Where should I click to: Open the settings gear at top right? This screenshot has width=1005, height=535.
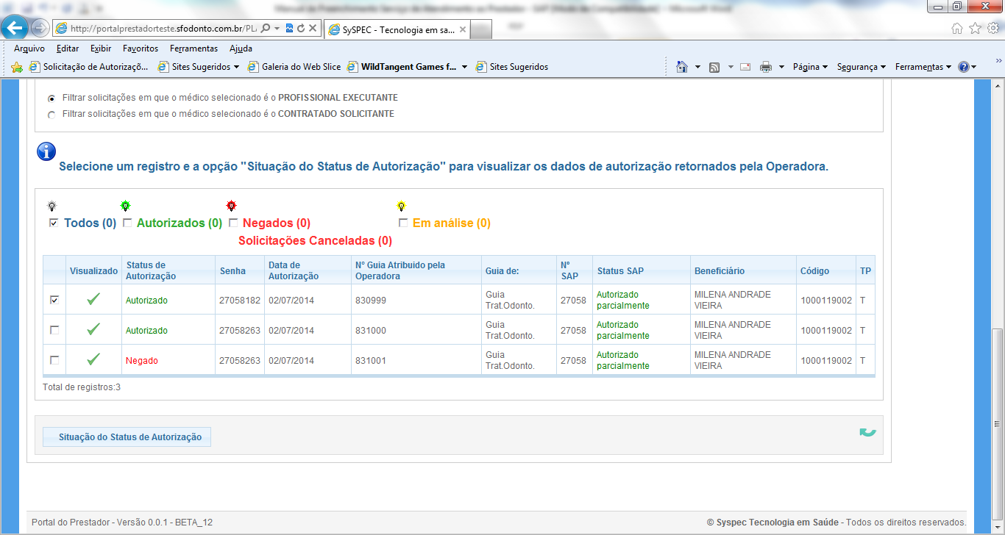(x=993, y=29)
